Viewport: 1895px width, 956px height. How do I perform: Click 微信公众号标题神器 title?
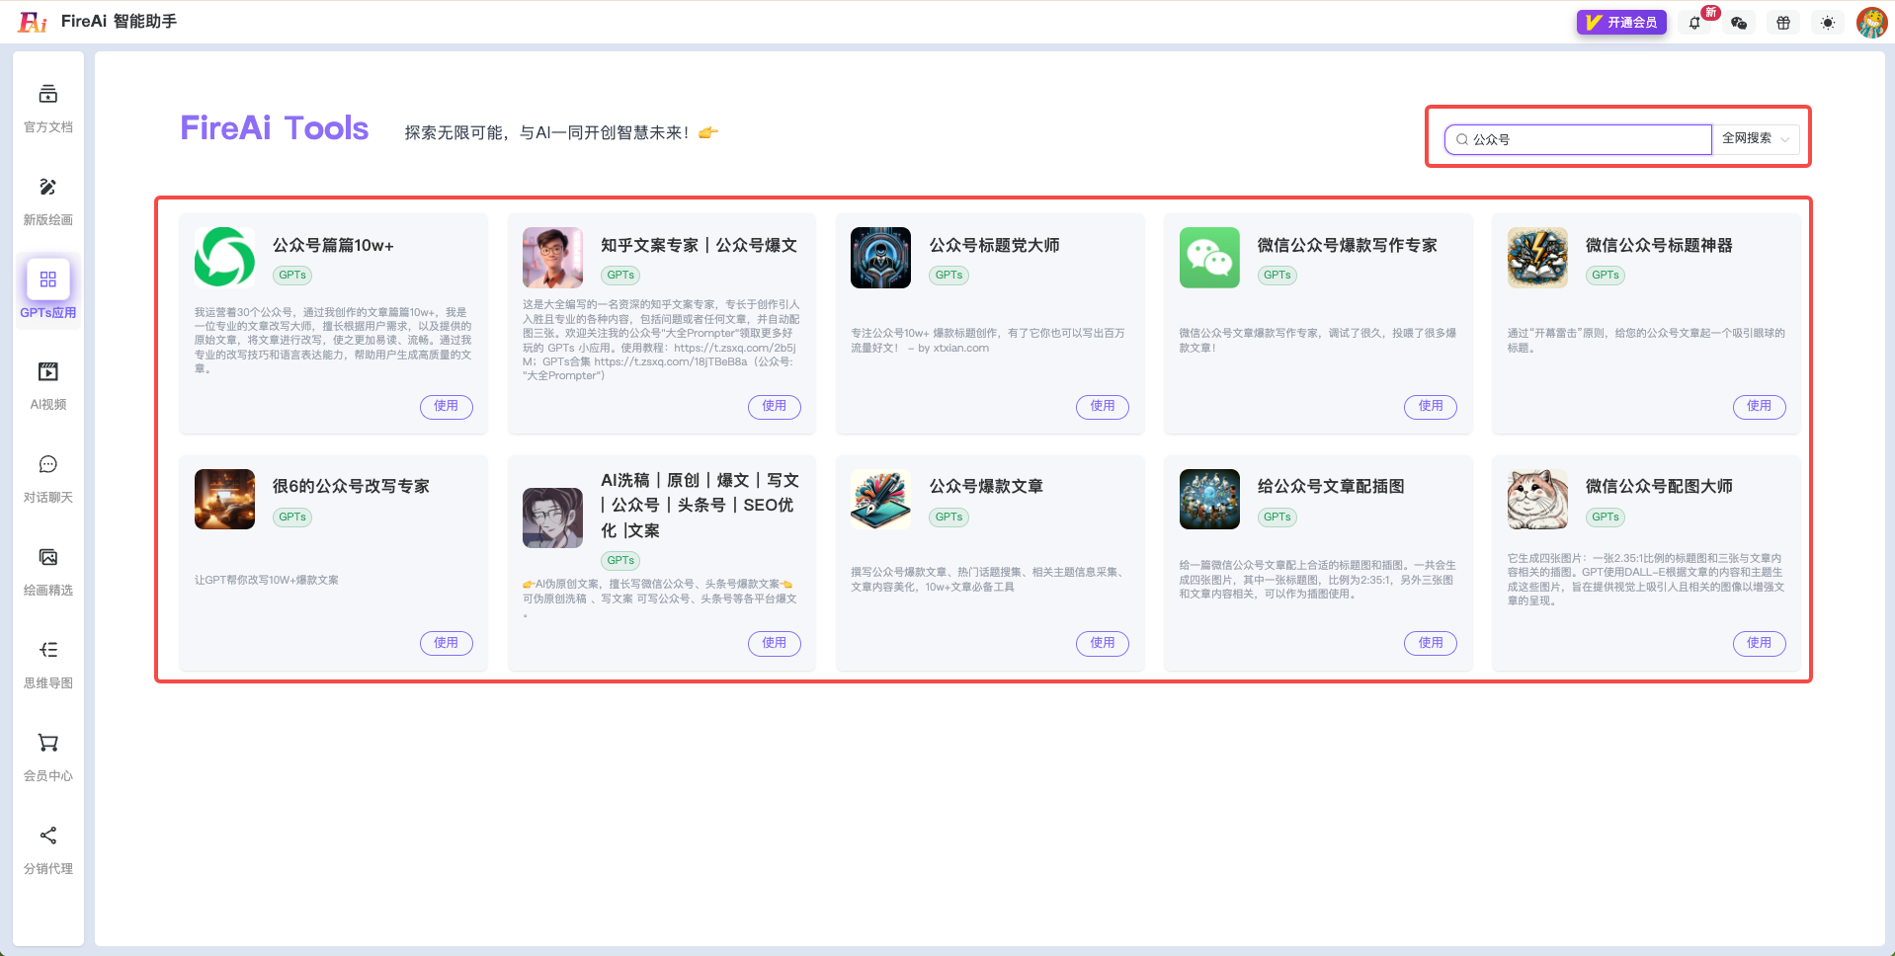click(1659, 245)
